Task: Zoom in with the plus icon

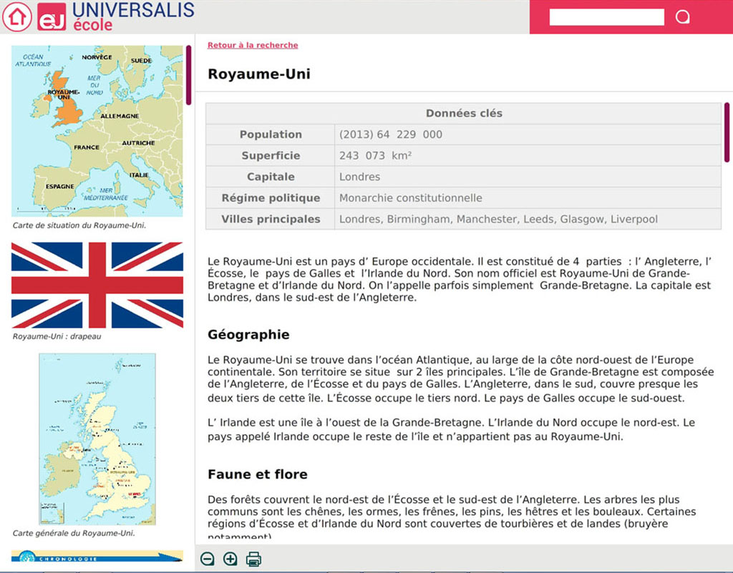Action: pyautogui.click(x=230, y=559)
